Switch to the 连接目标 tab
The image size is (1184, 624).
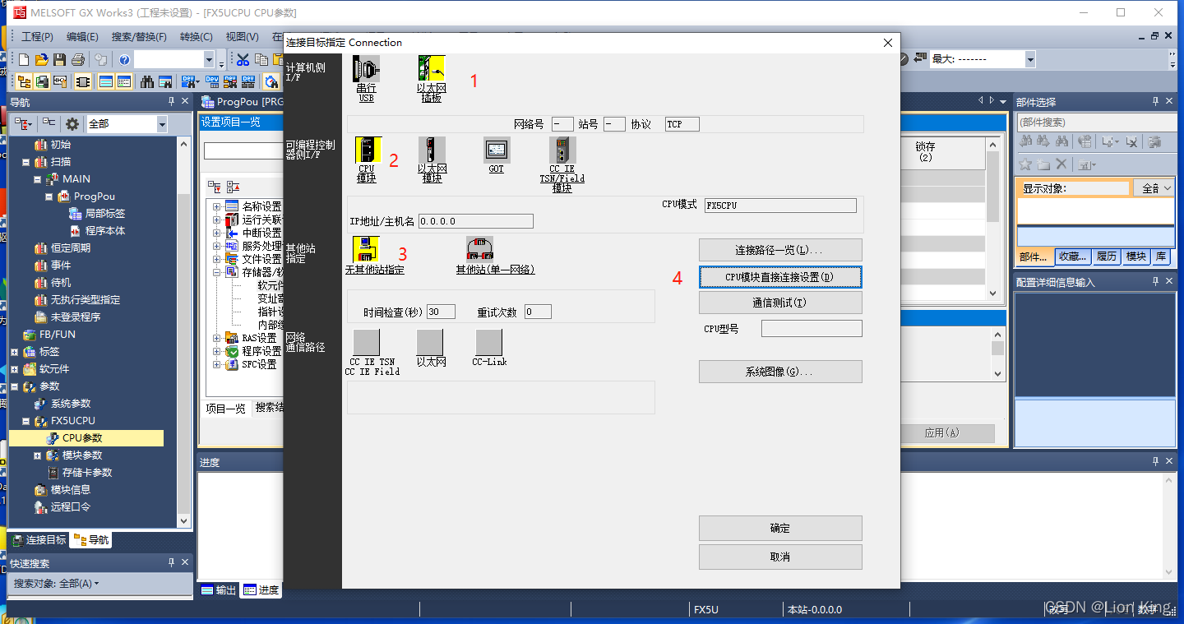coord(39,540)
